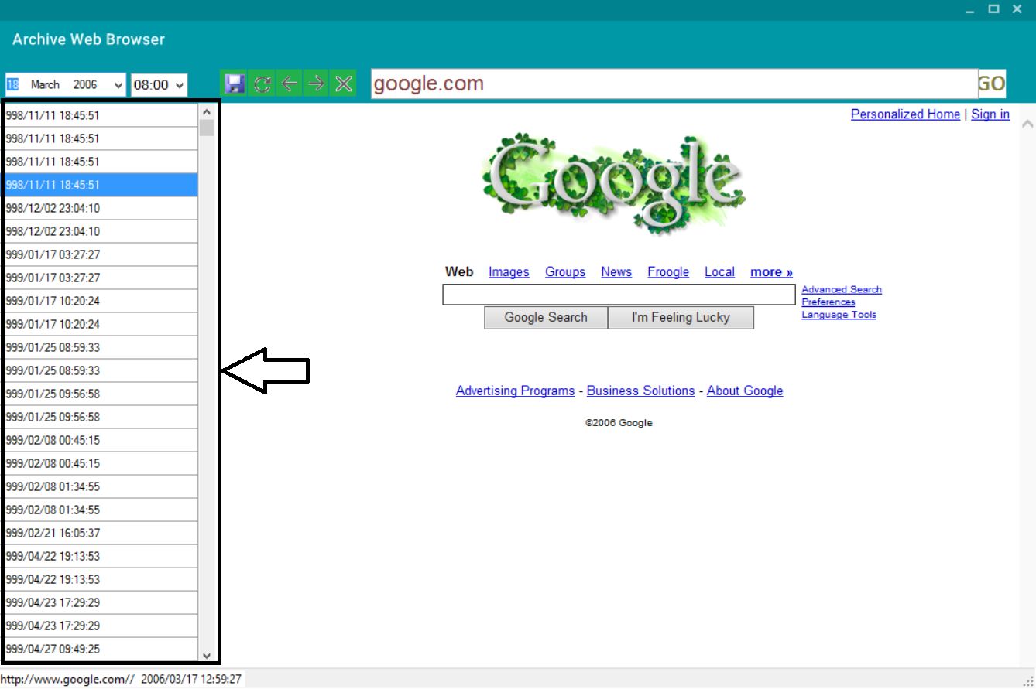Screen dimensions: 1036x689
Task: Click the web page scroll-up arrow
Action: [x=1027, y=124]
